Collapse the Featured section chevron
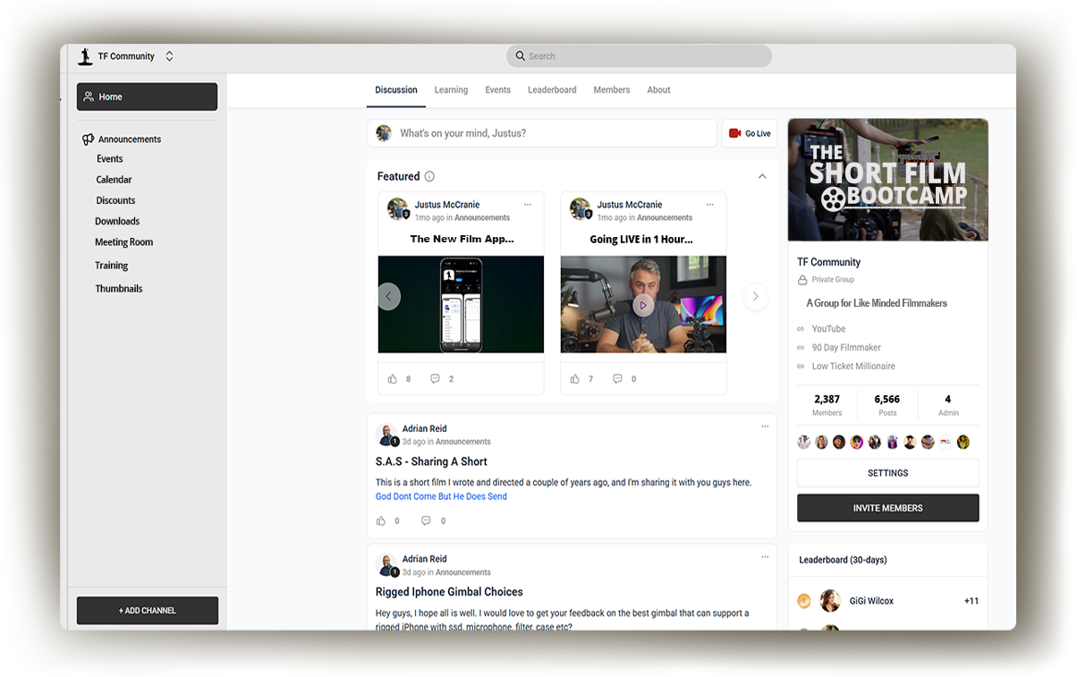 pyautogui.click(x=762, y=176)
